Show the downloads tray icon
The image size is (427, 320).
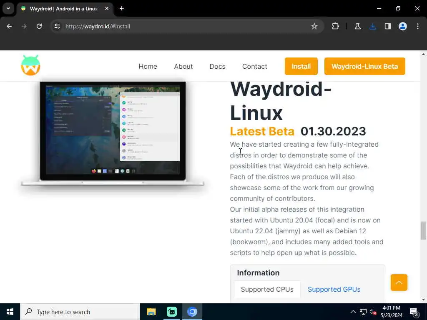(373, 26)
